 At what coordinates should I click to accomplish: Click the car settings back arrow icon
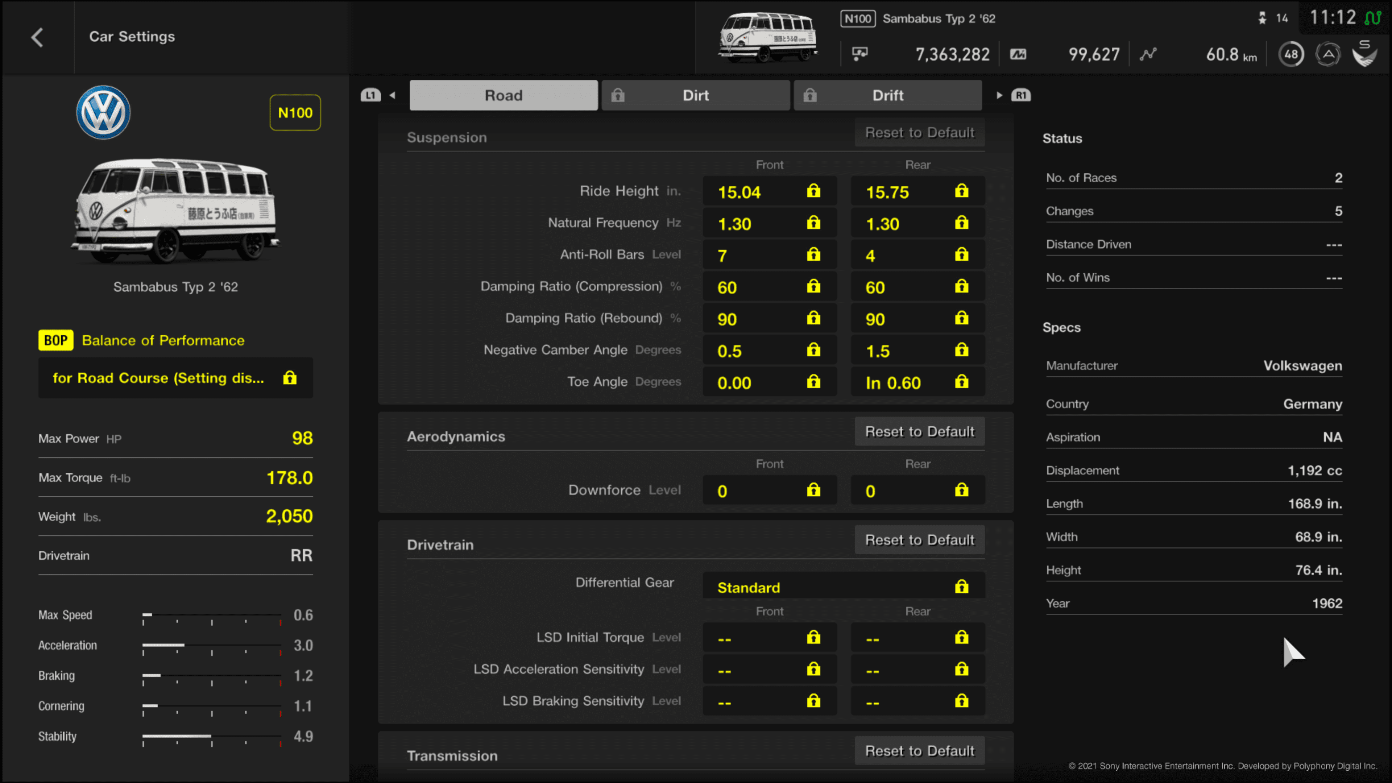(36, 36)
